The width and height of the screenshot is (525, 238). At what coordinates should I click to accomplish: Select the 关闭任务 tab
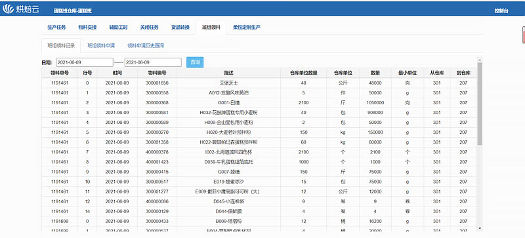pyautogui.click(x=149, y=28)
